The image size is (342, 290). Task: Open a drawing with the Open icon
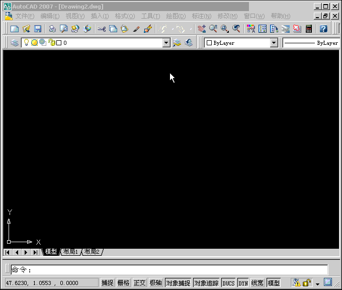click(x=26, y=29)
